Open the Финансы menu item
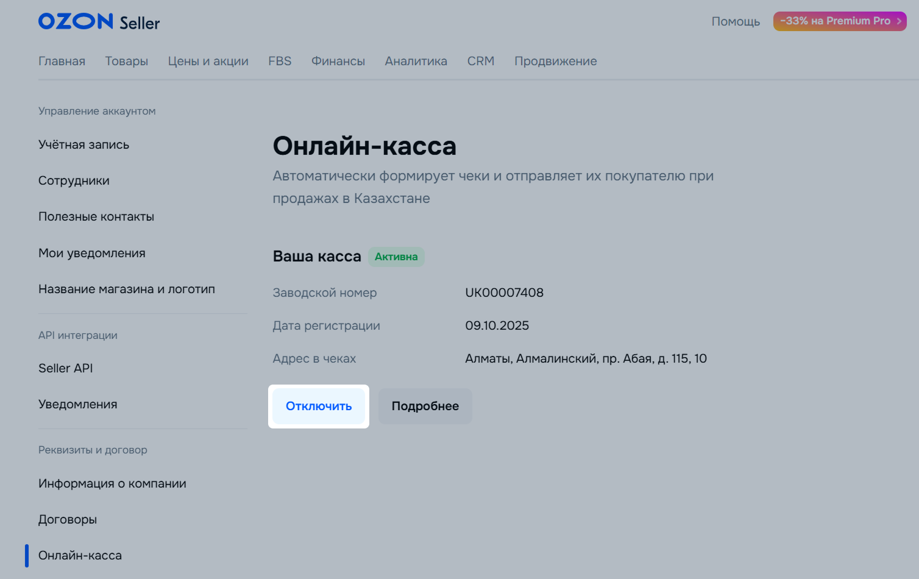Screen dimensions: 919x579 338,61
